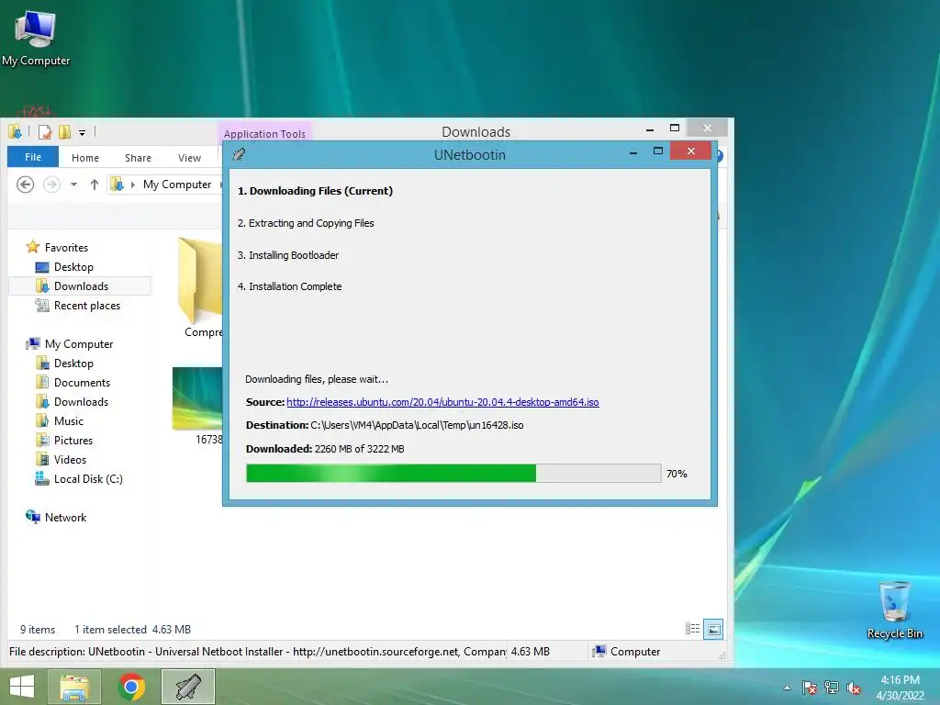This screenshot has height=705, width=940.
Task: Select Downloads under Favorites
Action: 81,286
